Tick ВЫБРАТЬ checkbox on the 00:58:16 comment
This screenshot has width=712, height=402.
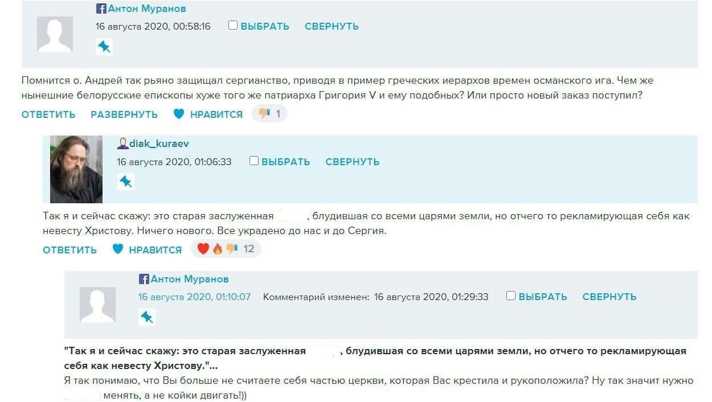point(233,25)
